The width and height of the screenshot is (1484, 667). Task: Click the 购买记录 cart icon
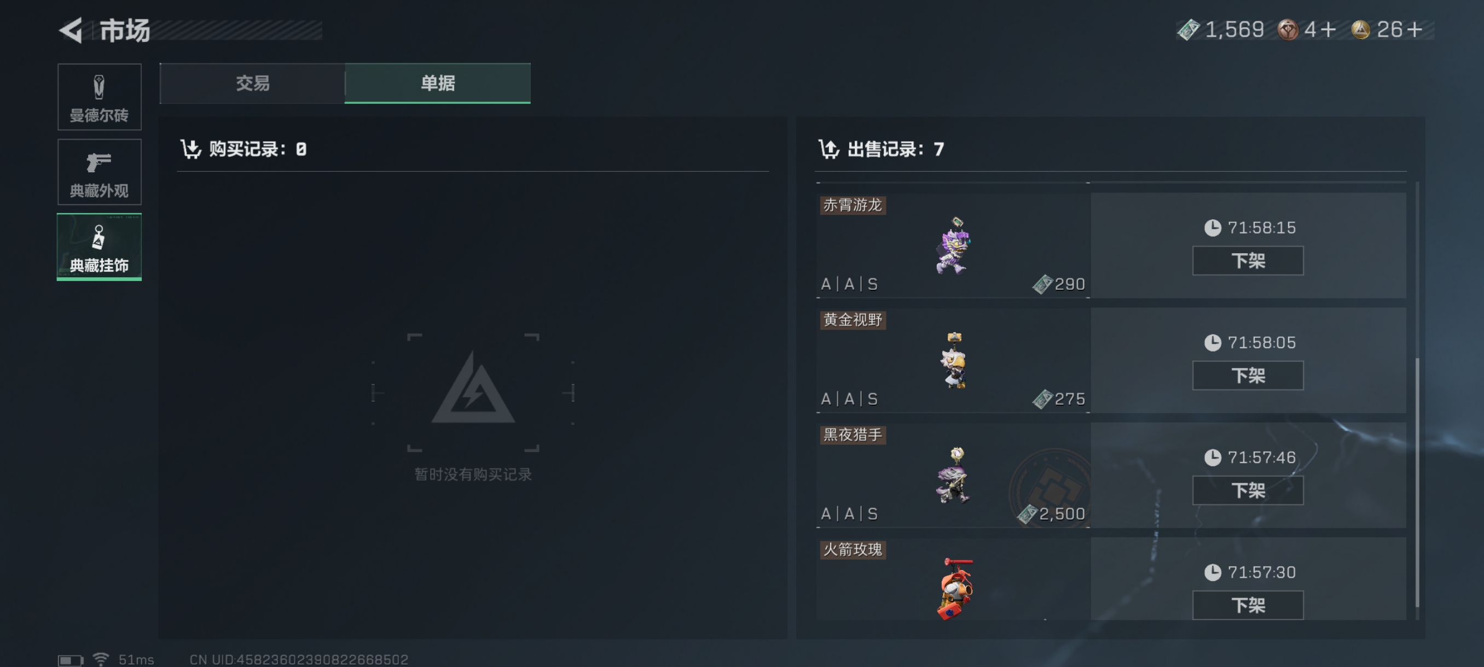(x=190, y=149)
